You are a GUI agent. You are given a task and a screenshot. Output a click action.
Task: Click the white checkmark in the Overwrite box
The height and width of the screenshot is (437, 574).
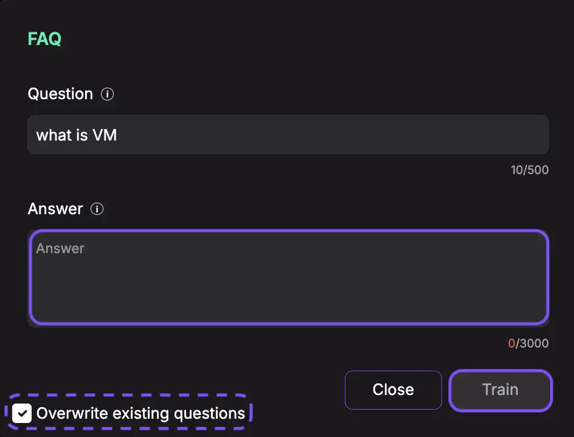22,413
